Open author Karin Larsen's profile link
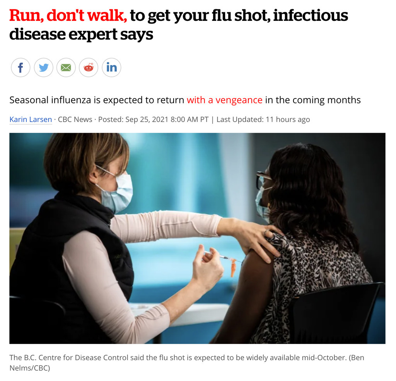 point(31,119)
